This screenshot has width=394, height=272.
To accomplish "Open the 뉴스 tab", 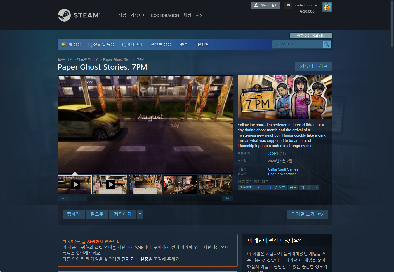I will point(184,44).
